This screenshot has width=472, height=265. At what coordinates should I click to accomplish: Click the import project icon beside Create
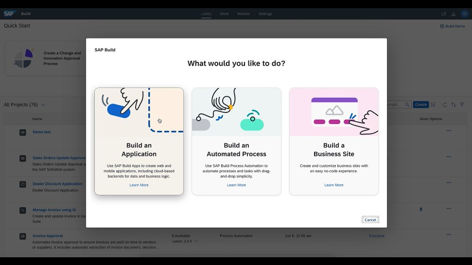(x=433, y=105)
